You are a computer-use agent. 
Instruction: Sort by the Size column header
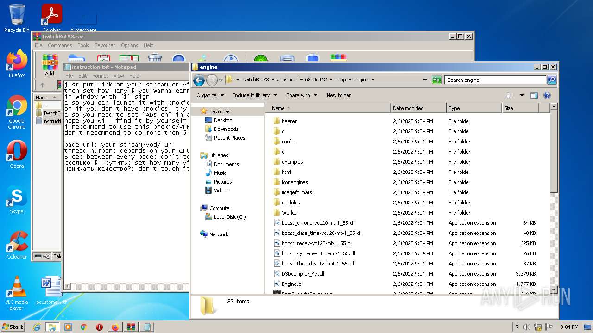[520, 108]
